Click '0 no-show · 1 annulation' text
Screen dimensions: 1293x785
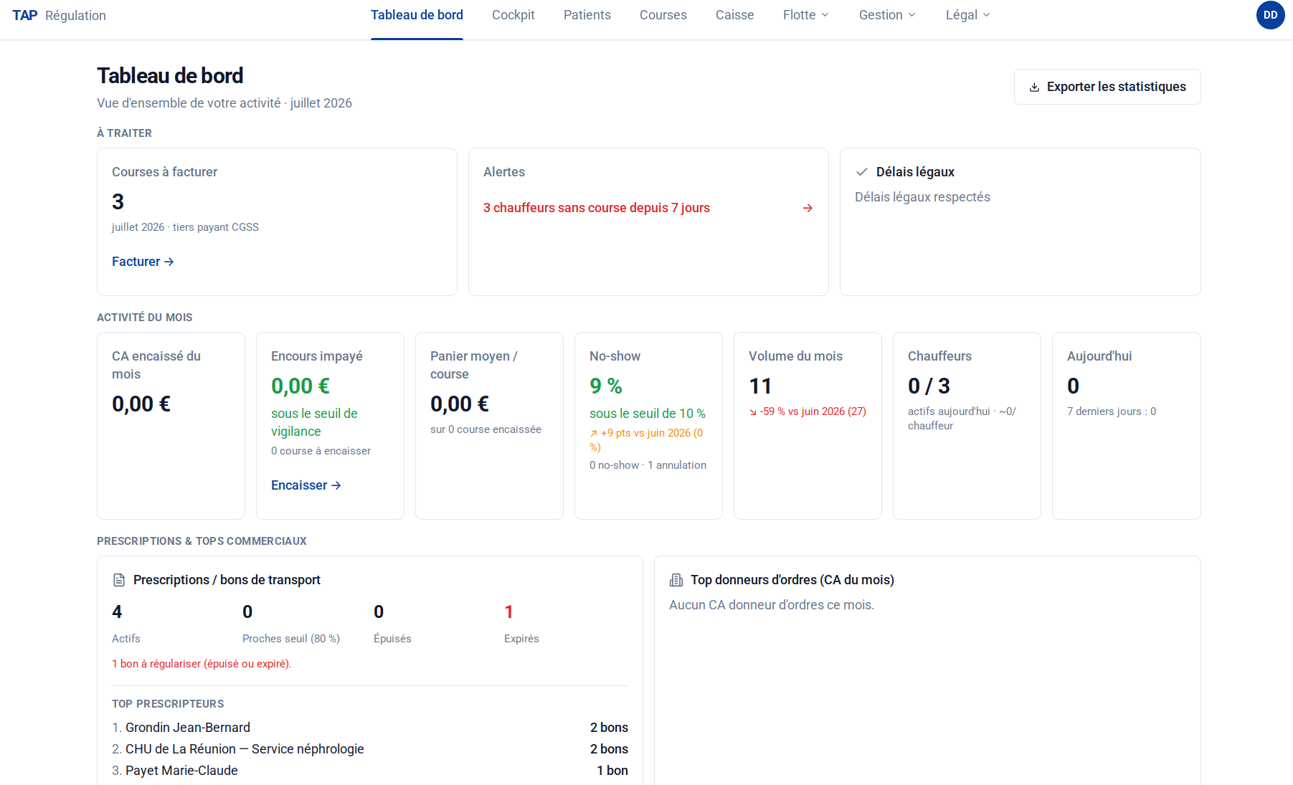pos(648,465)
